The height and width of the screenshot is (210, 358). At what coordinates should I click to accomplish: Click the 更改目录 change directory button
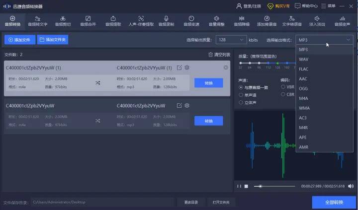191,202
